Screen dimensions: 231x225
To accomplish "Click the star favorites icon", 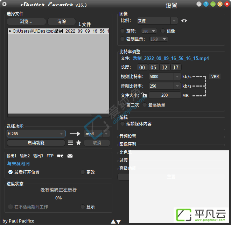I will click(x=78, y=143).
